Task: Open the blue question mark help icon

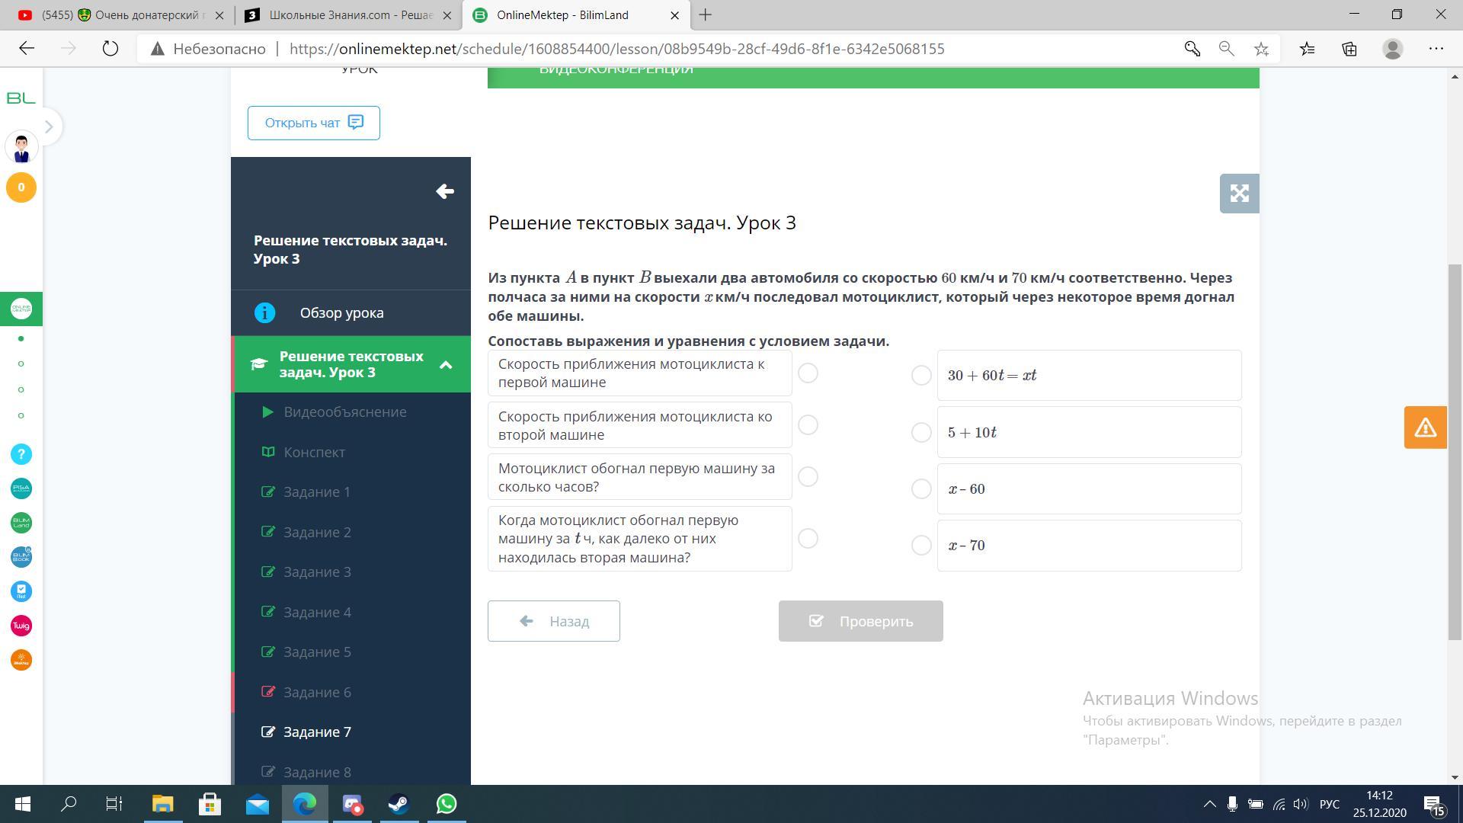Action: (x=21, y=454)
